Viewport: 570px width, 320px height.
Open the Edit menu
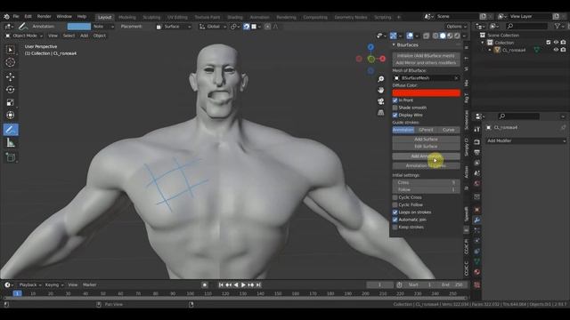point(28,16)
